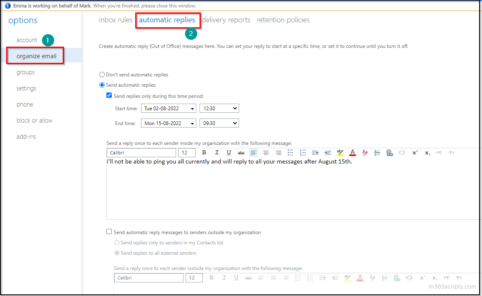Edit the font size field showing 12
This screenshot has width=482, height=296.
coord(186,152)
